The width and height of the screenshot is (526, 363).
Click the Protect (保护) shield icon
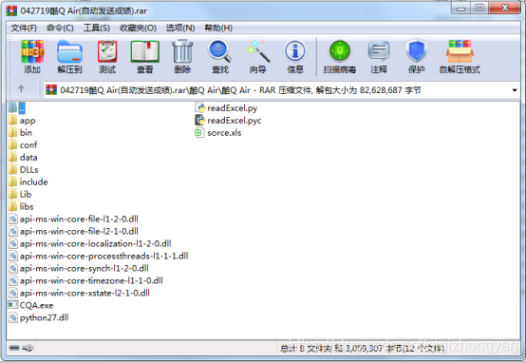416,51
